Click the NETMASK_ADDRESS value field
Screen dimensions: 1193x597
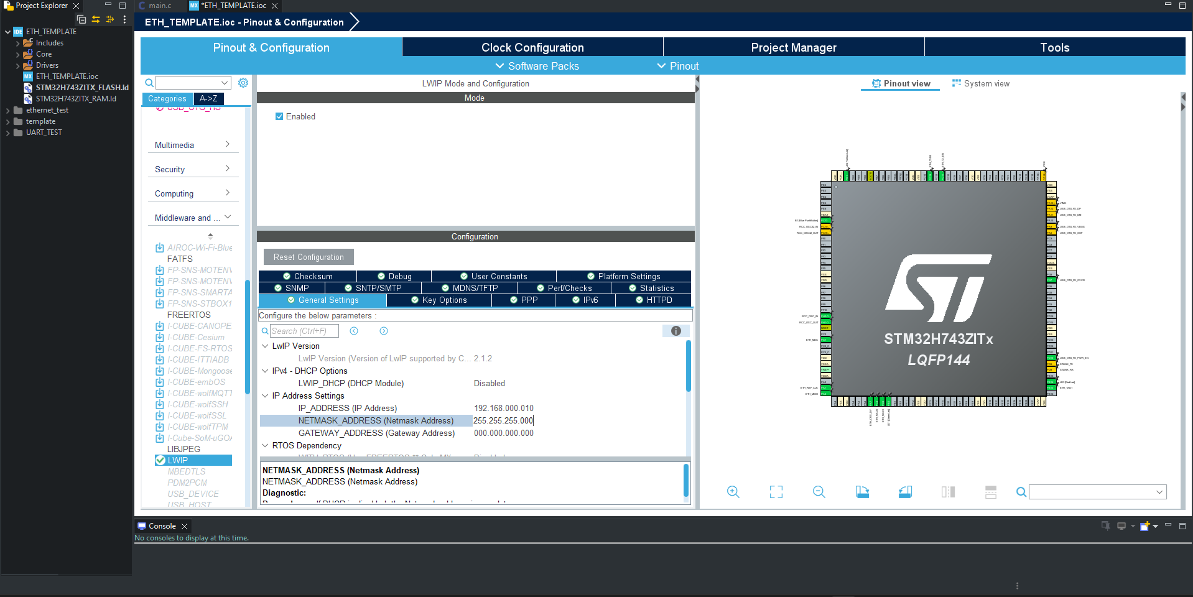[x=503, y=420]
